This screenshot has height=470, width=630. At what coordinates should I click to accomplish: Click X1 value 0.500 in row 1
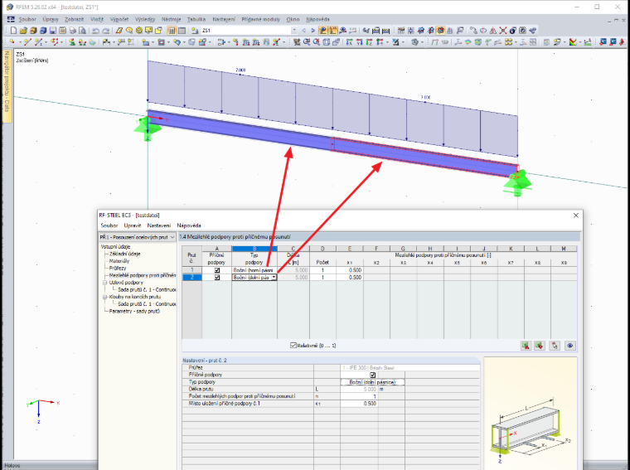click(x=350, y=270)
